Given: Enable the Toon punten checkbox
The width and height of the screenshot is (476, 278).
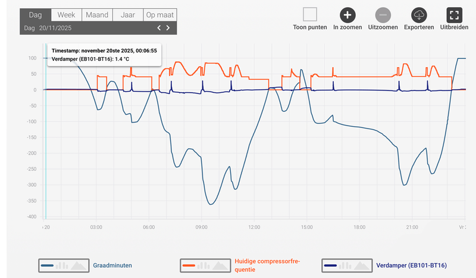Looking at the screenshot, I should [309, 14].
